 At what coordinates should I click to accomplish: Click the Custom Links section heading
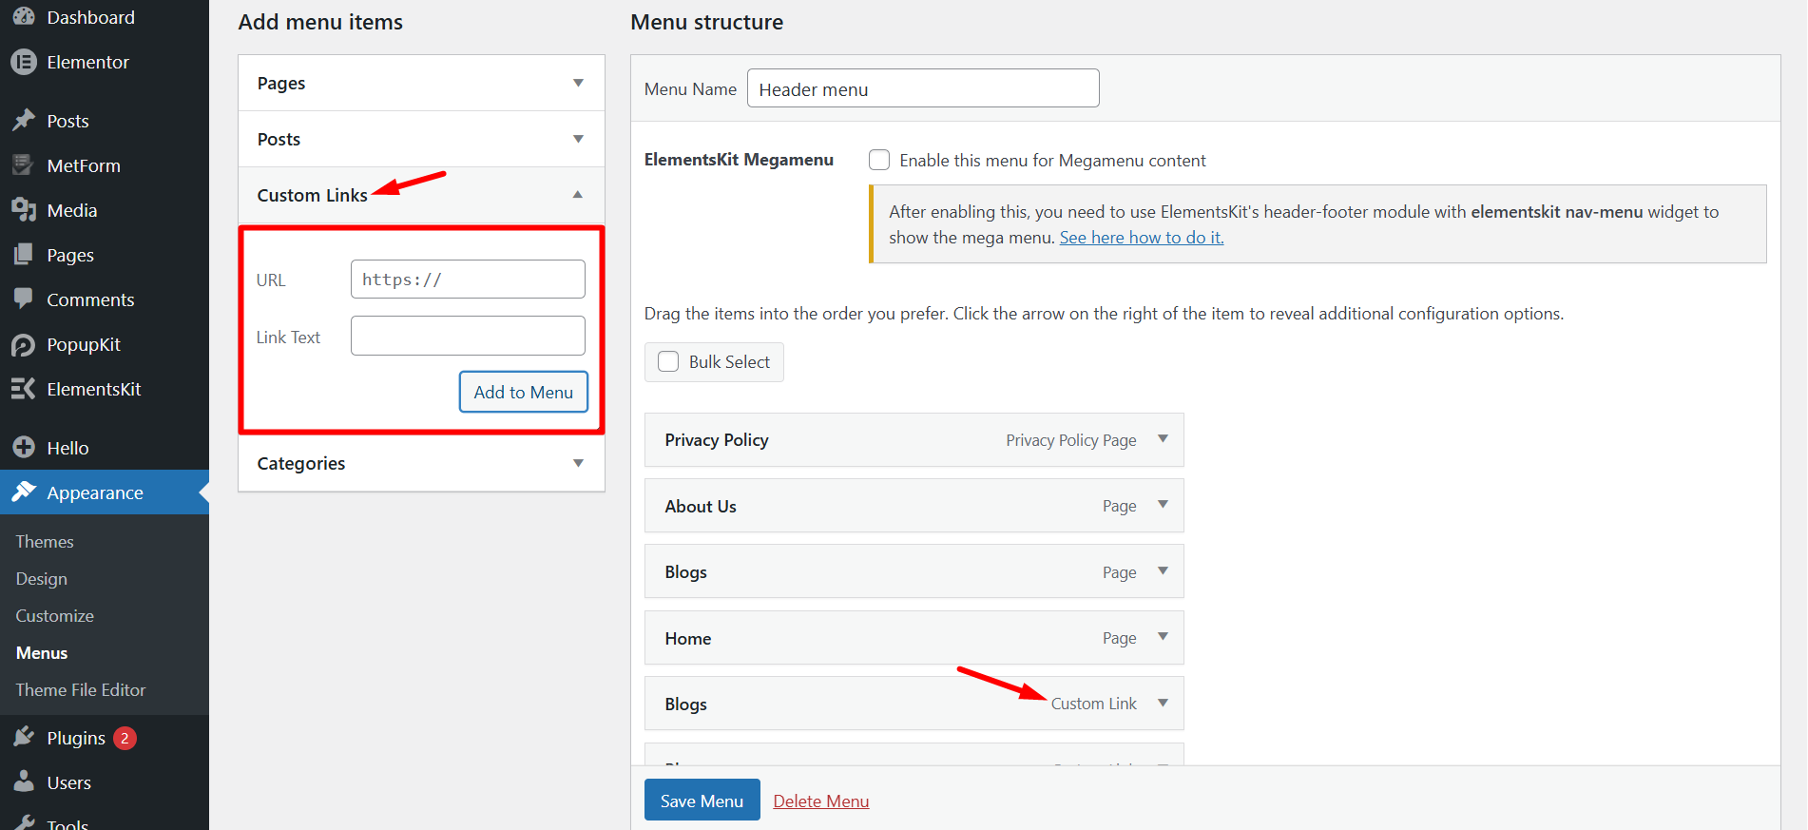313,195
